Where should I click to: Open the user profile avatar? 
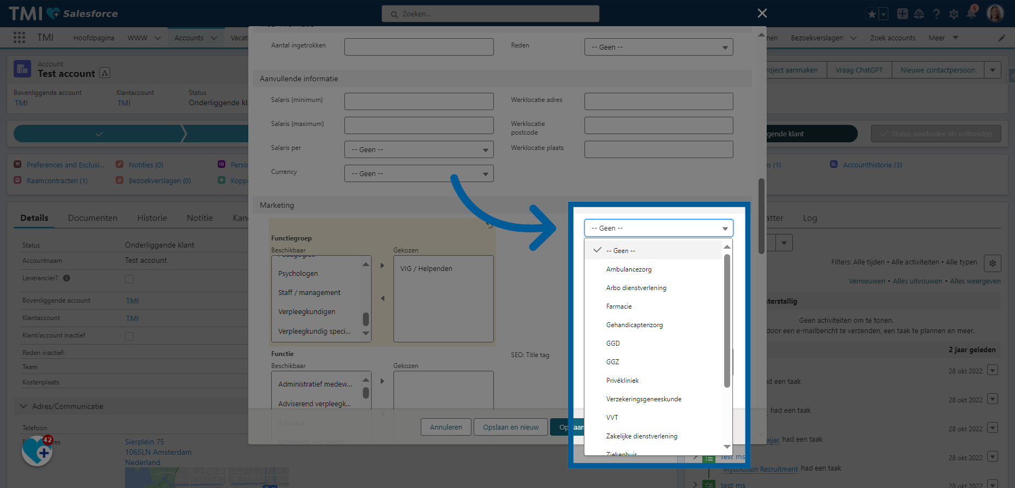[995, 13]
